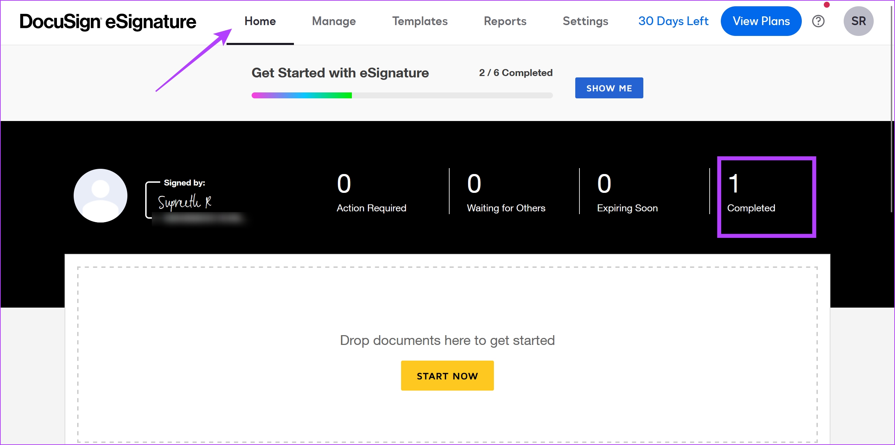Go to the Home tab
The width and height of the screenshot is (895, 445).
pyautogui.click(x=260, y=21)
